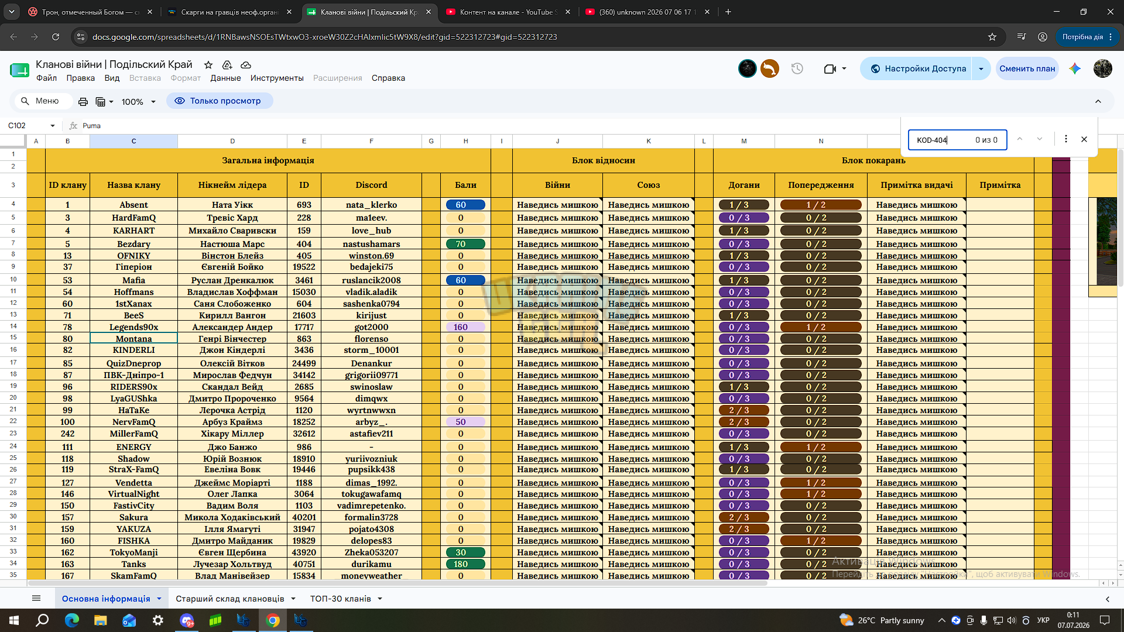Click the cloud document status icon
The width and height of the screenshot is (1124, 632).
coord(246,65)
